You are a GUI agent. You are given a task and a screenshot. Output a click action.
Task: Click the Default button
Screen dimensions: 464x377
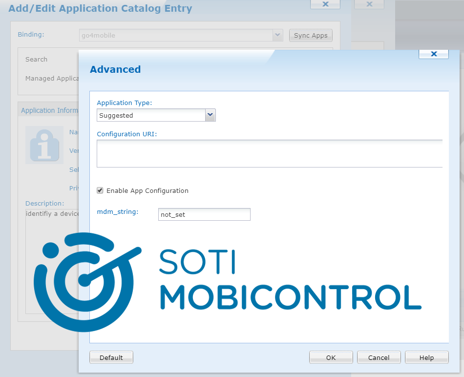coord(111,357)
